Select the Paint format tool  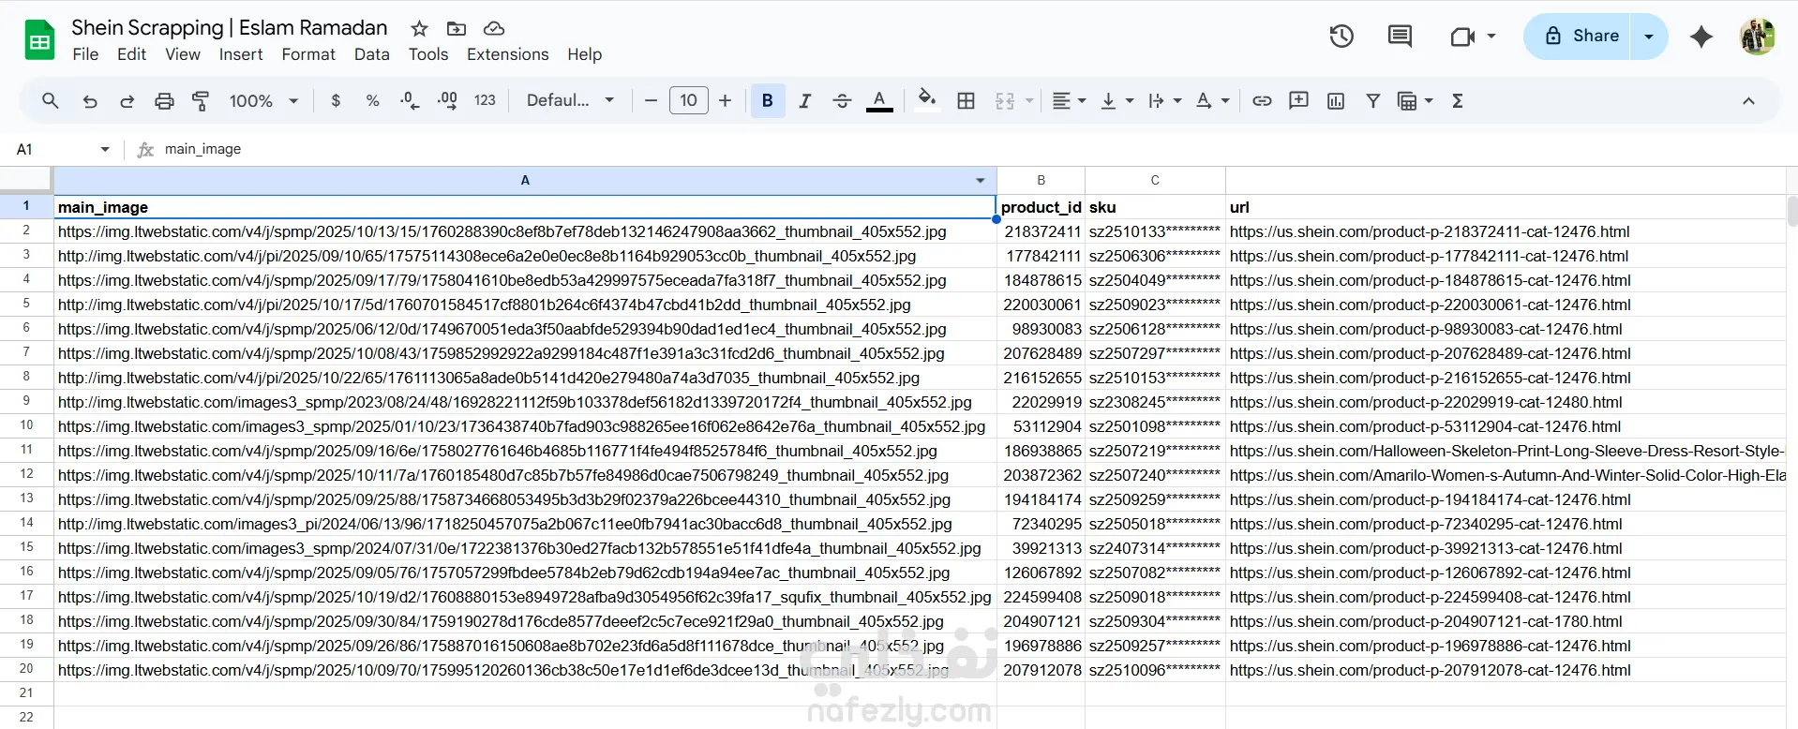(201, 101)
